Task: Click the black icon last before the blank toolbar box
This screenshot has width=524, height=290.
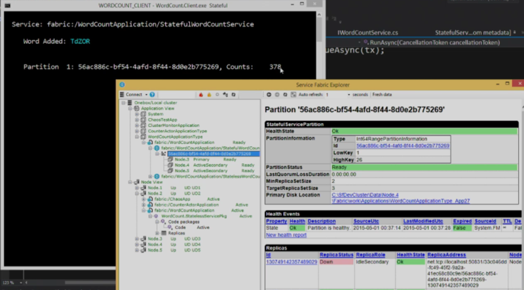Action: point(234,94)
